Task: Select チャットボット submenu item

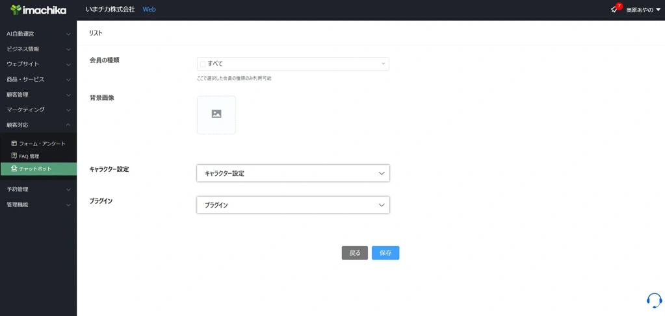Action: 38,169
